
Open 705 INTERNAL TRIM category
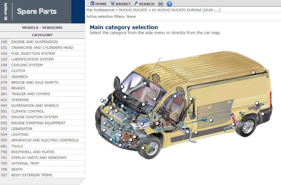click(x=43, y=163)
